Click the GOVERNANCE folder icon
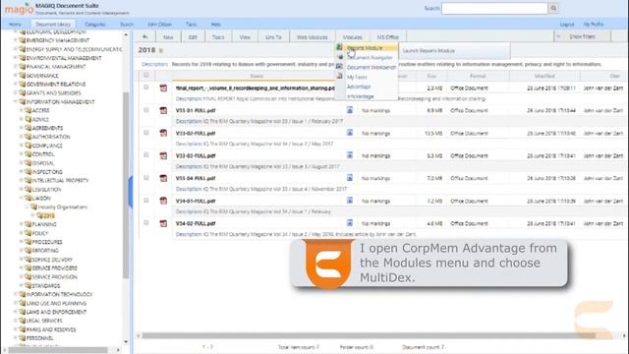The image size is (629, 354). pyautogui.click(x=22, y=76)
